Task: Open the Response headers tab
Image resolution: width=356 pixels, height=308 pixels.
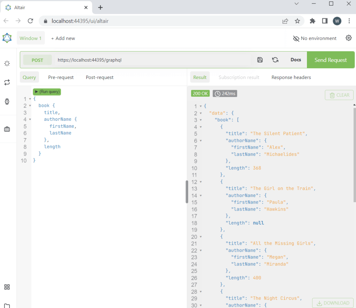Action: pyautogui.click(x=291, y=77)
